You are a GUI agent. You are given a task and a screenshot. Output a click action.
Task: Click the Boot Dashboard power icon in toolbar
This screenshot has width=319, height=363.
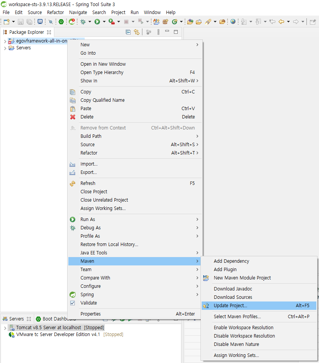61,22
